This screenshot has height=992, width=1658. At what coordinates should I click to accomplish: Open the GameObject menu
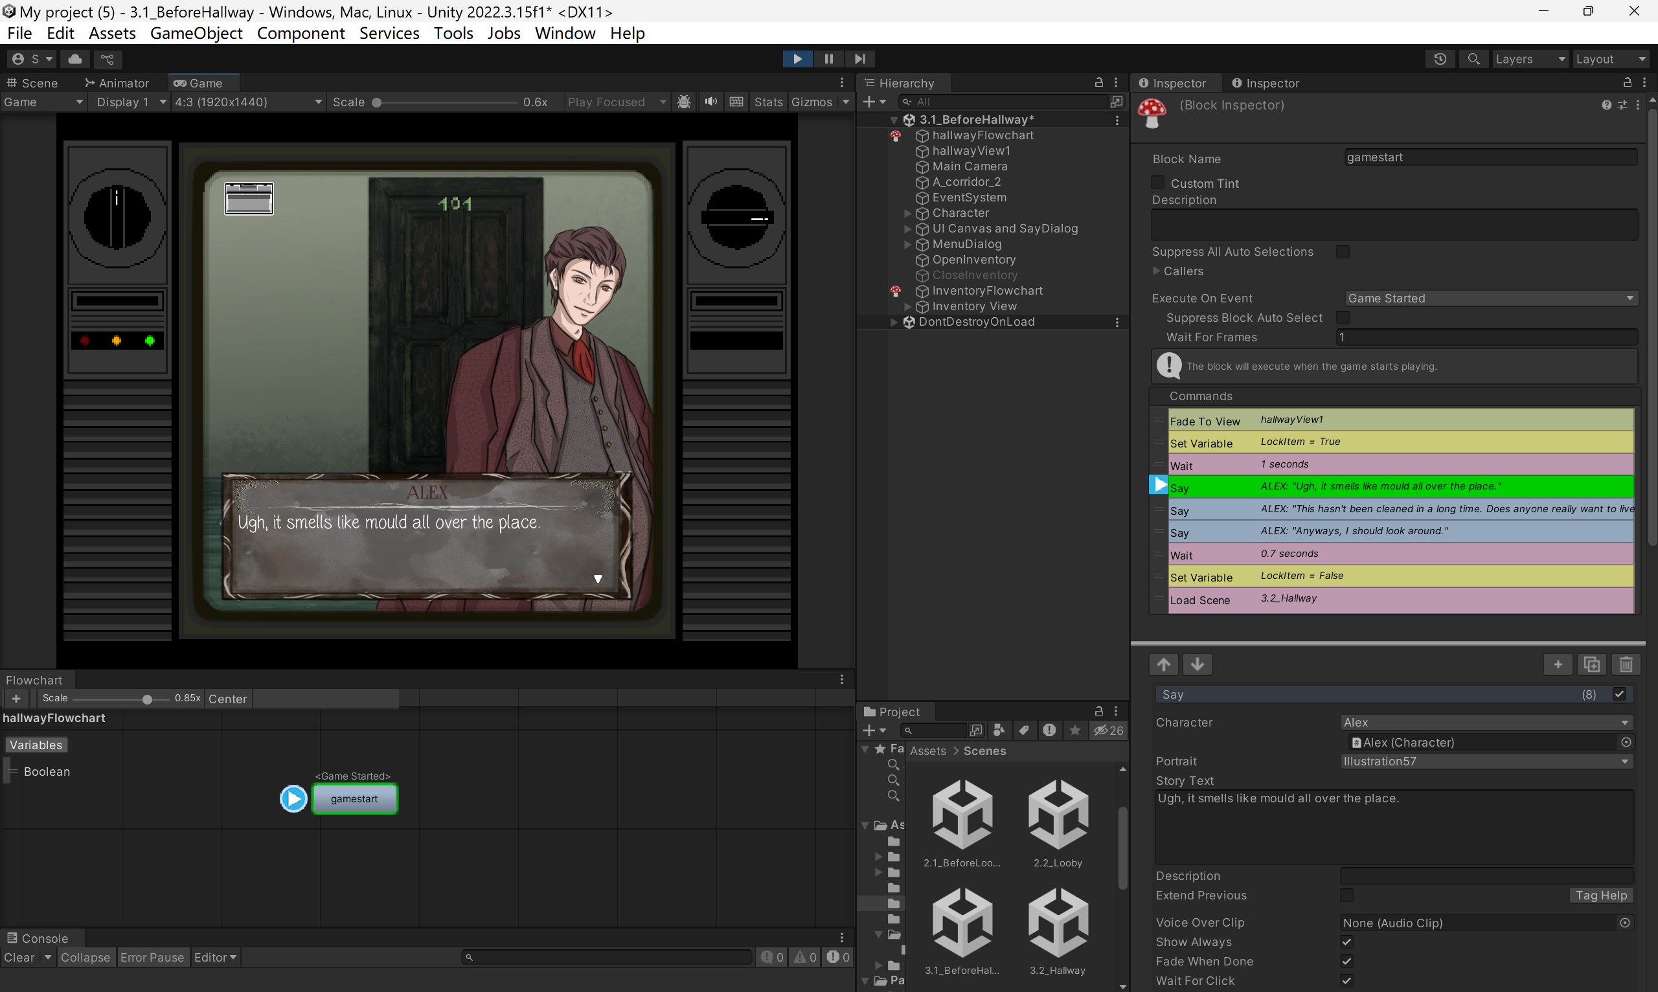click(x=196, y=33)
